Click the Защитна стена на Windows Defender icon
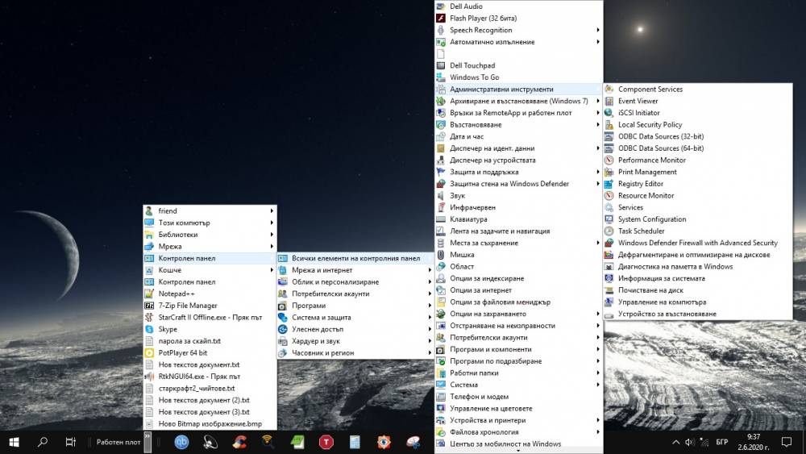The height and width of the screenshot is (454, 806). tap(441, 184)
